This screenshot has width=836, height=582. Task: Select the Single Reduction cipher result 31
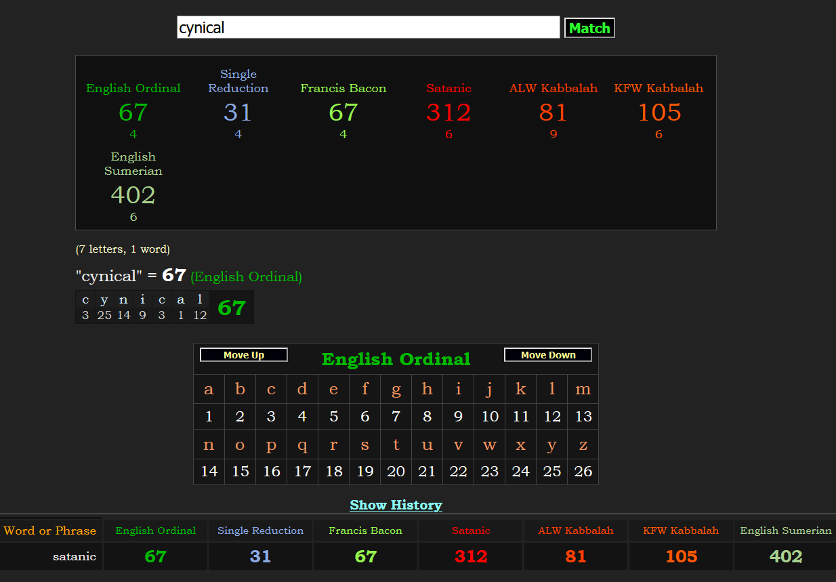click(x=238, y=112)
